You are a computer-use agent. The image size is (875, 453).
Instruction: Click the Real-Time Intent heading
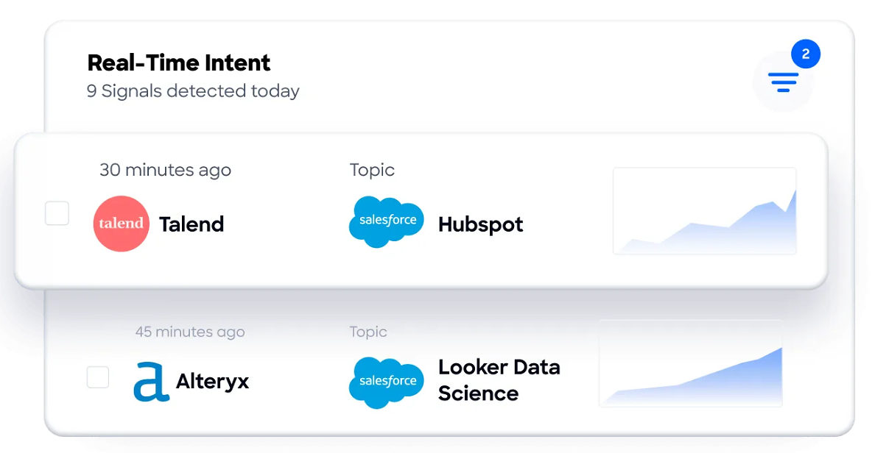click(178, 63)
